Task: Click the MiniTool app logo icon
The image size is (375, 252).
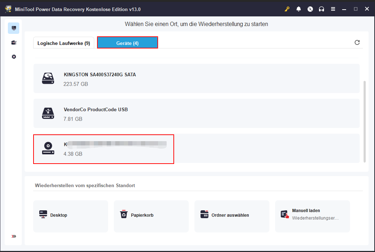Action: 8,9
